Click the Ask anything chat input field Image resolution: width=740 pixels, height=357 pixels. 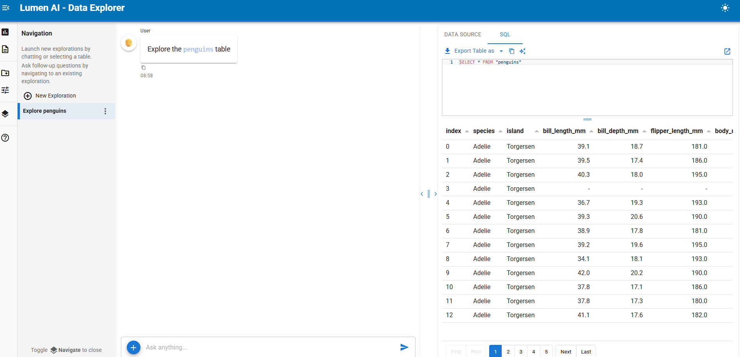[x=269, y=347]
